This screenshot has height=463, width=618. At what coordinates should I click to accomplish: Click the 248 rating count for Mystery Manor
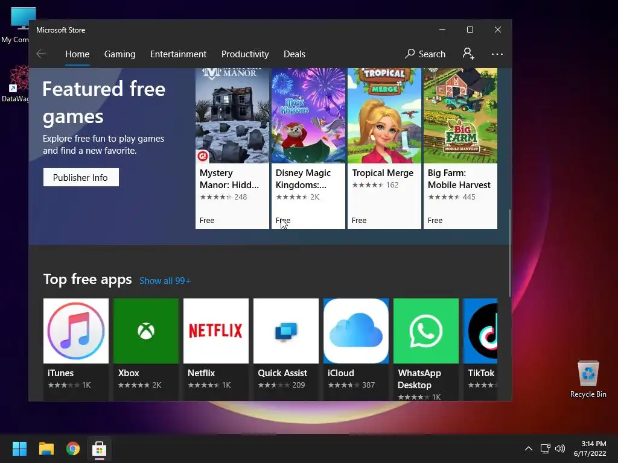[x=240, y=197]
